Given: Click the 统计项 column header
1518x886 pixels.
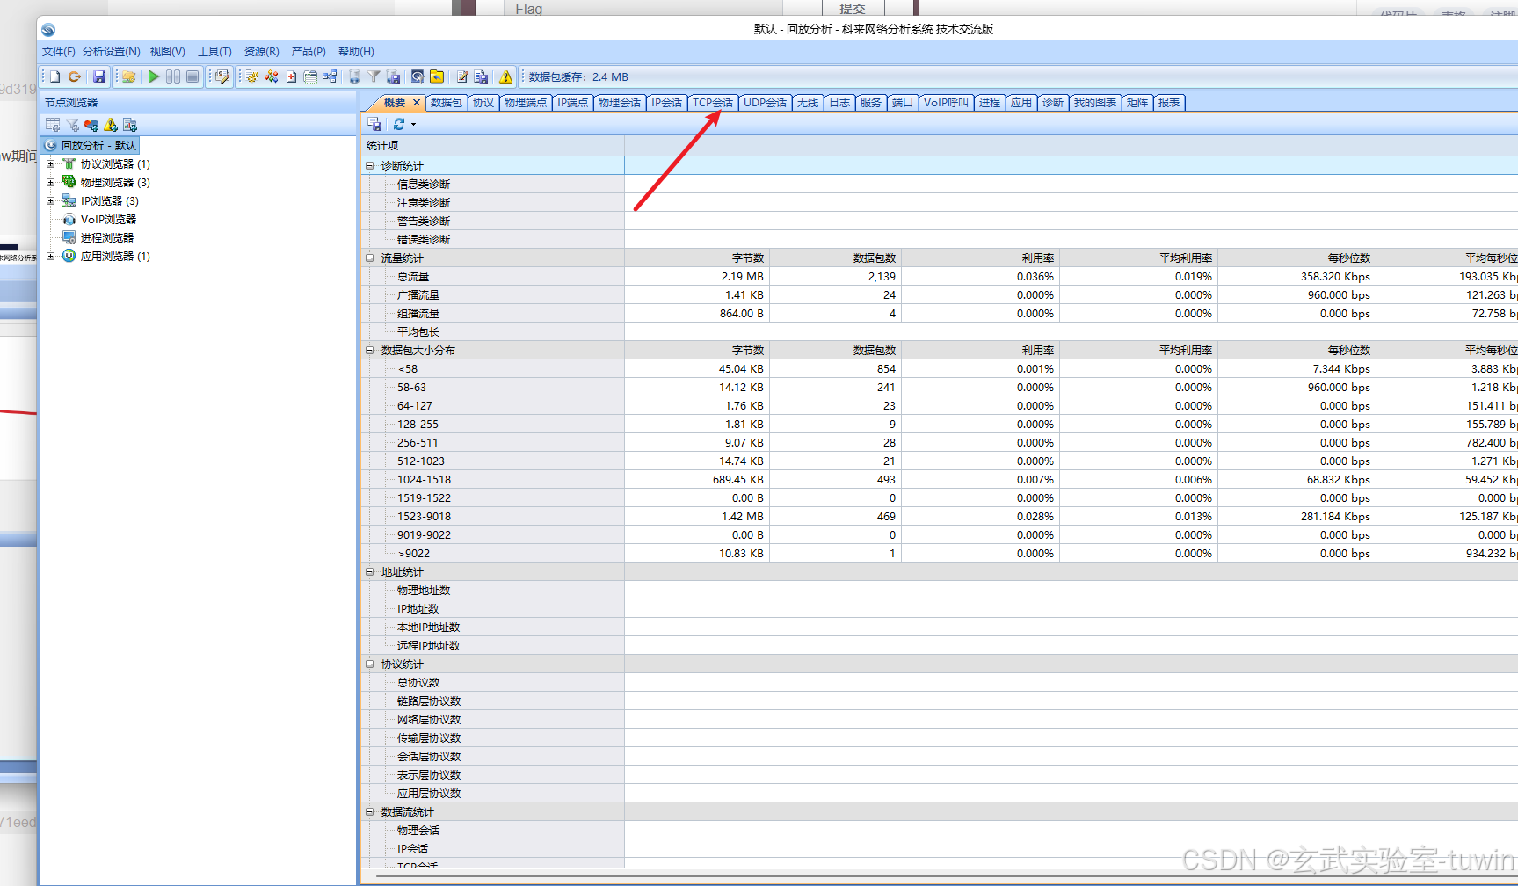Looking at the screenshot, I should point(492,145).
